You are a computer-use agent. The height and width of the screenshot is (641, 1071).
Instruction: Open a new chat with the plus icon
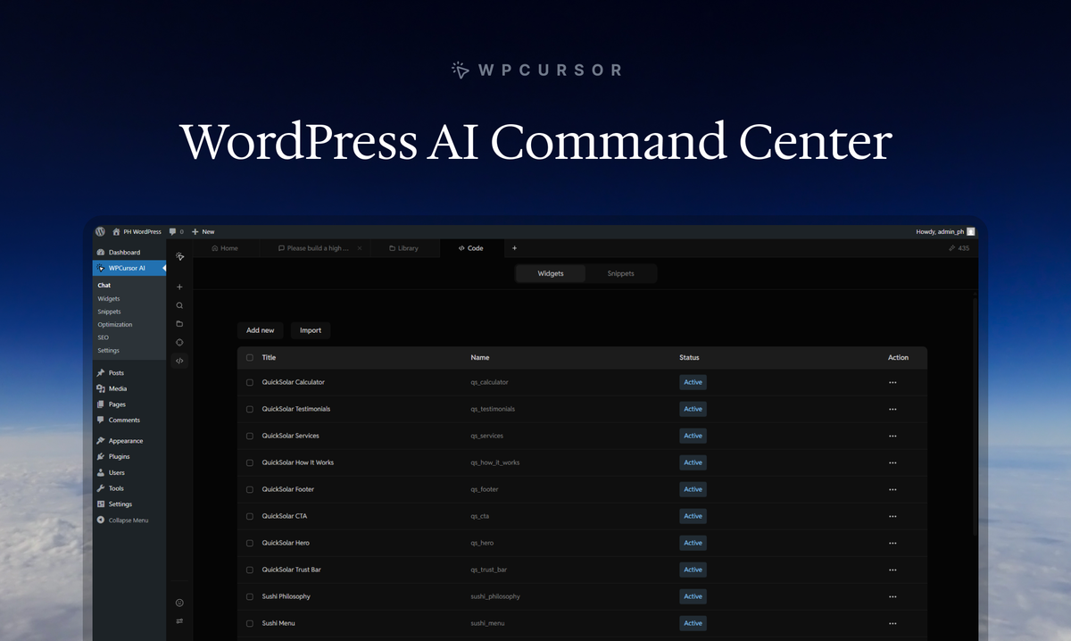click(x=179, y=287)
